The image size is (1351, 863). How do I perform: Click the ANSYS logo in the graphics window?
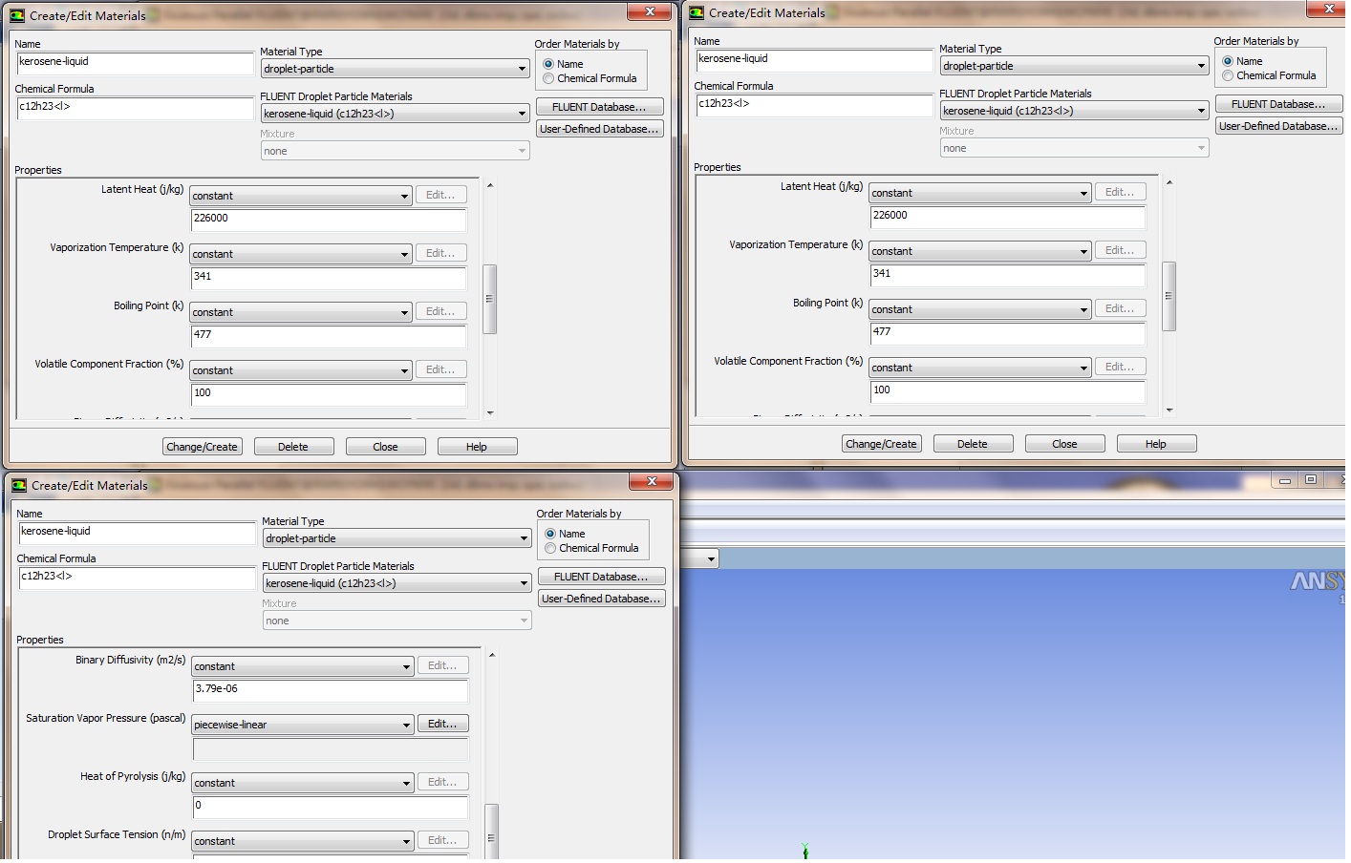pyautogui.click(x=1319, y=581)
